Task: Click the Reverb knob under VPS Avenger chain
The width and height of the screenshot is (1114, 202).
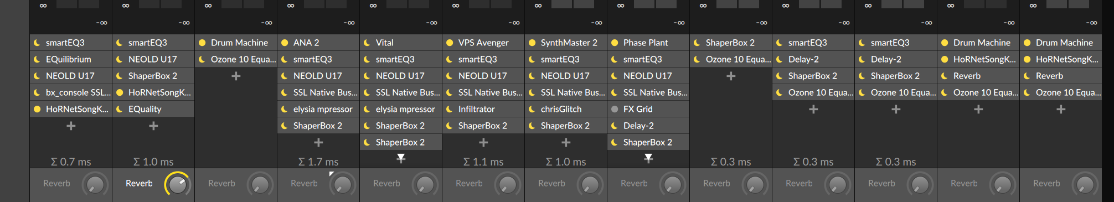Action: point(507,184)
